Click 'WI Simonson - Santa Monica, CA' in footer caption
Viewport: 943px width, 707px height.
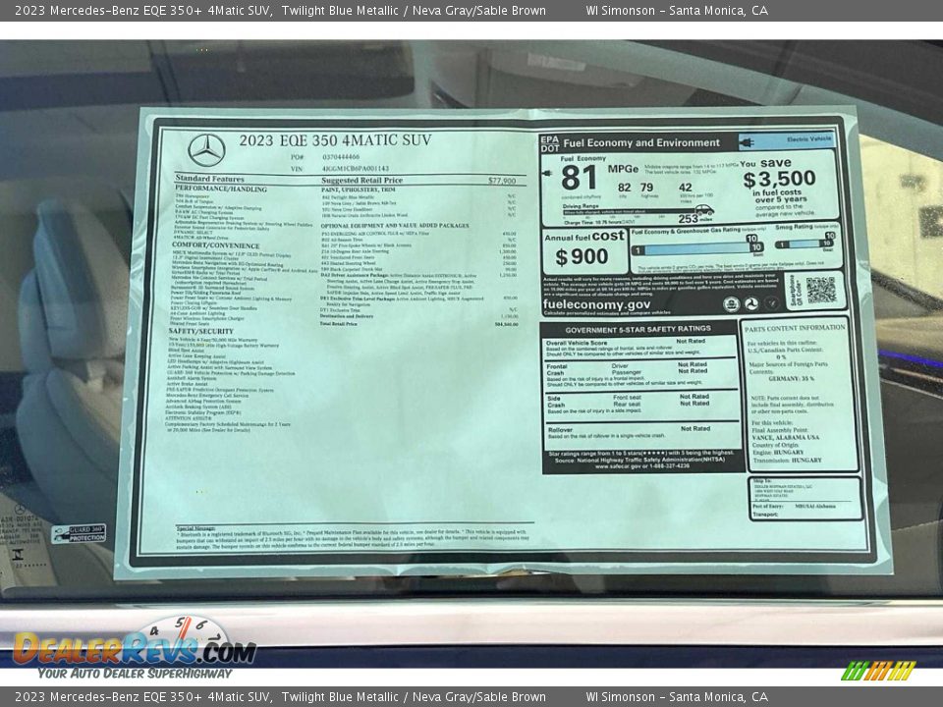(677, 697)
